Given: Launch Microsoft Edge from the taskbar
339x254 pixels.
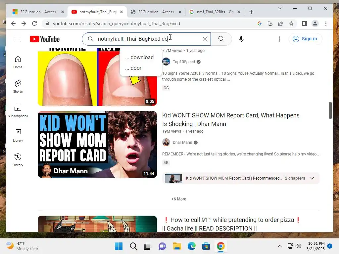Looking at the screenshot, I should point(192,246).
